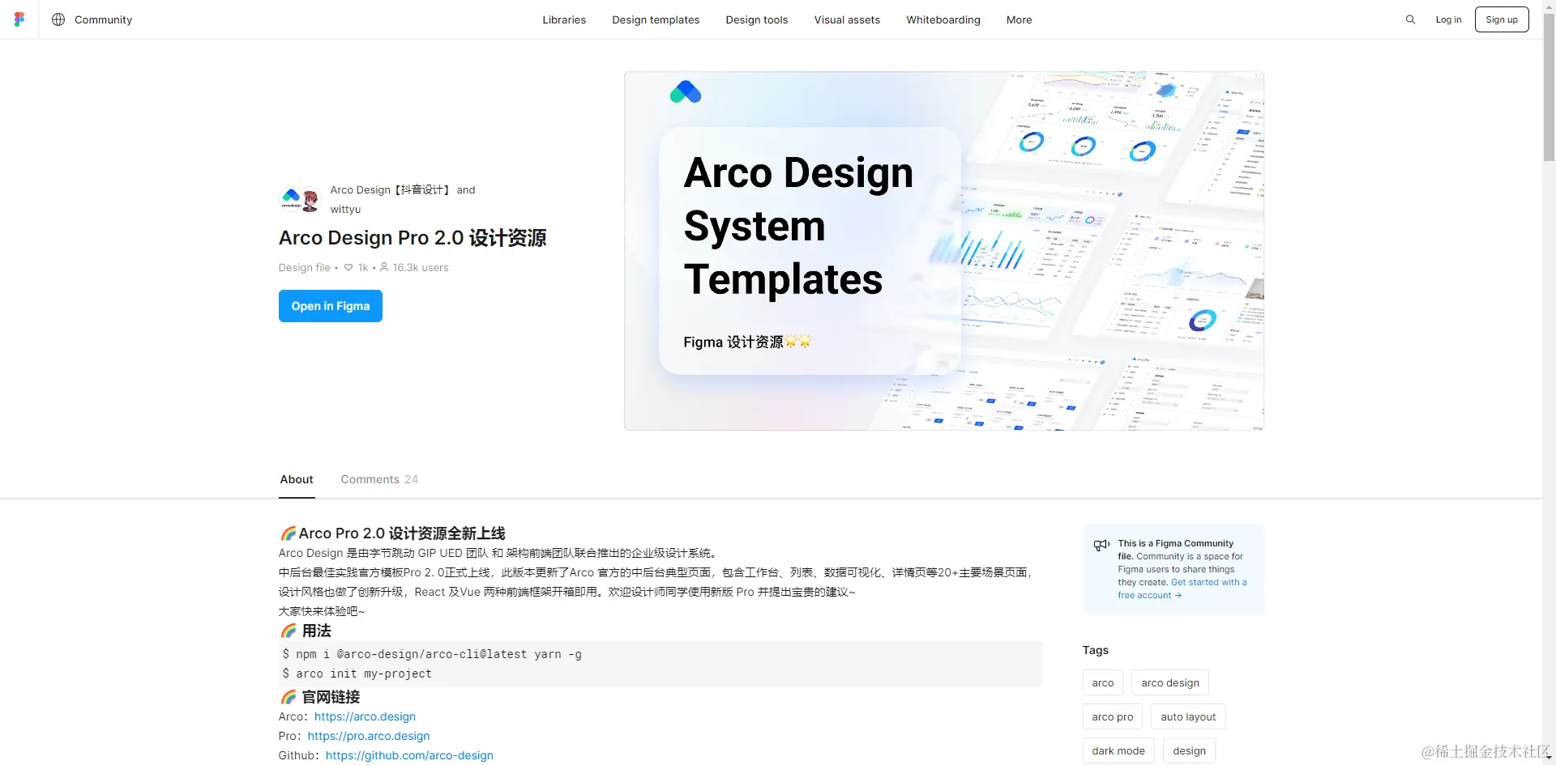Click the megaphone icon in Community notice
This screenshot has height=765, width=1556.
1101,545
